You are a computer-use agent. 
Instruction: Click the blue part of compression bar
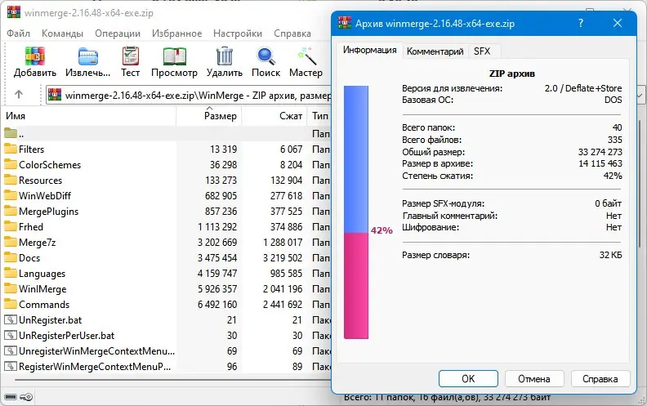pyautogui.click(x=356, y=159)
